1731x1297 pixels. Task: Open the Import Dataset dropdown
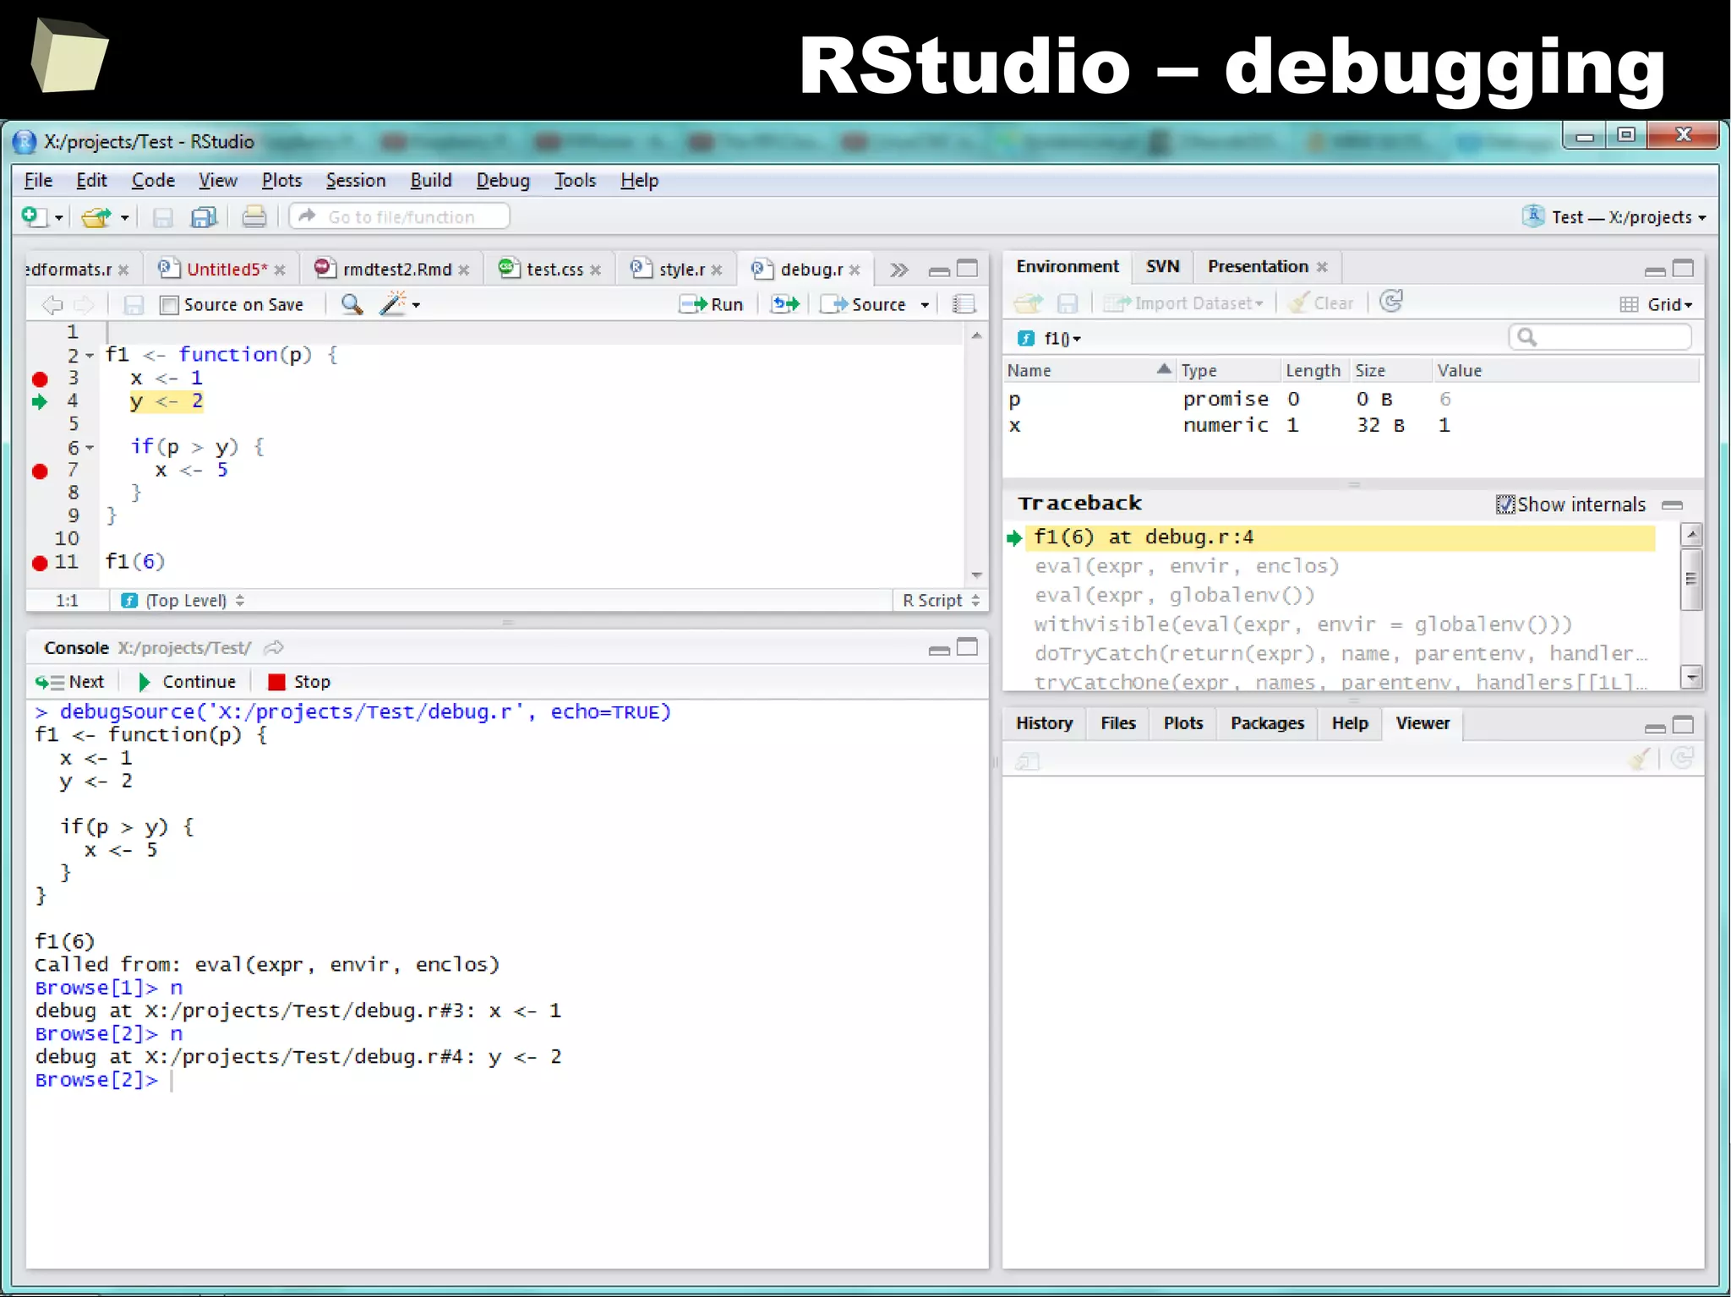pos(1183,303)
